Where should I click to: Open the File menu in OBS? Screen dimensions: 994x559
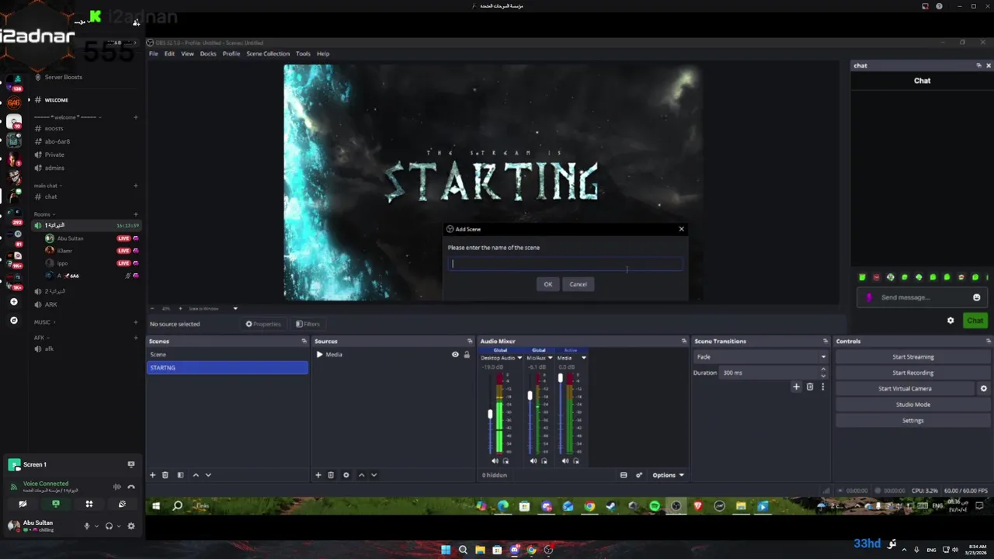point(154,54)
